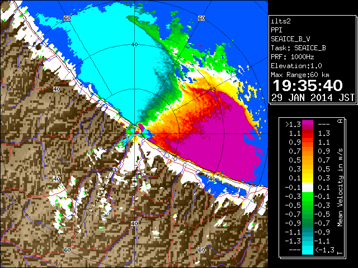Click the "ilts2" radar name text

281,21
